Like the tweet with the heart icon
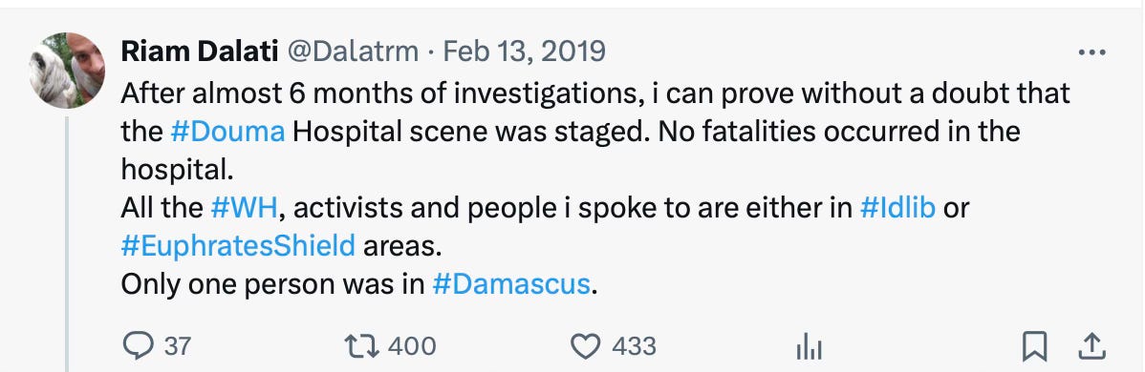Image resolution: width=1145 pixels, height=372 pixels. [584, 345]
